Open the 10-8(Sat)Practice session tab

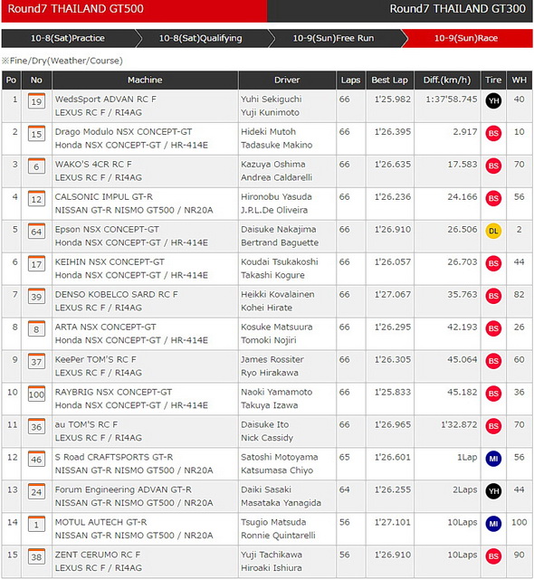[x=69, y=38]
